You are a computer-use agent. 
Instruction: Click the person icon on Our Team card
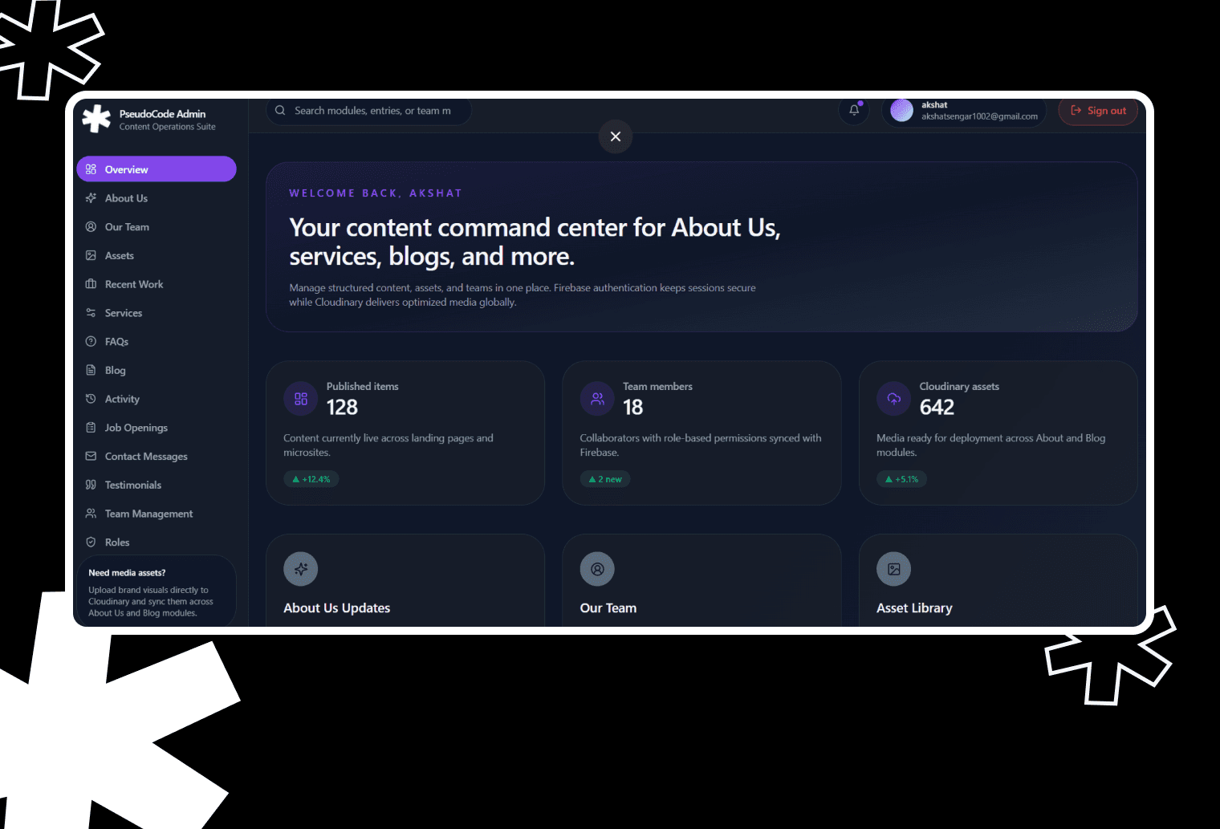click(597, 568)
